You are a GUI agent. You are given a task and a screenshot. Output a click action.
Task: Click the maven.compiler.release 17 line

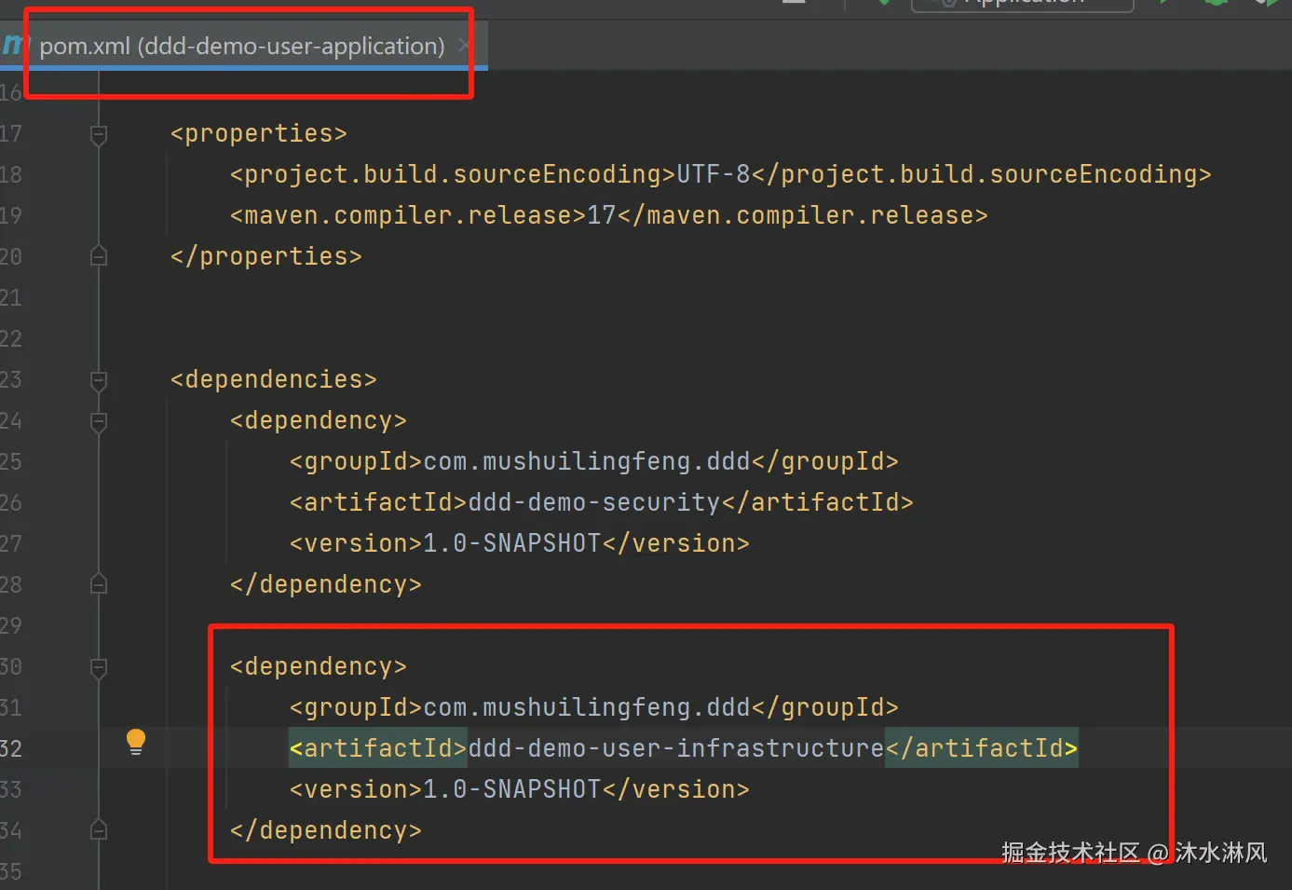point(609,215)
